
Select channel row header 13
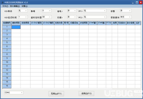tap(7, 74)
